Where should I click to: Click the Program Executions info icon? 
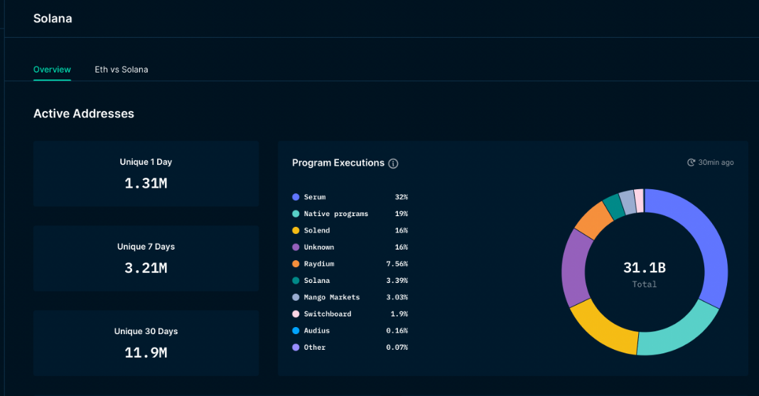393,164
